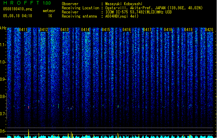Click the 'Receiving antenna' field label

click(79, 16)
